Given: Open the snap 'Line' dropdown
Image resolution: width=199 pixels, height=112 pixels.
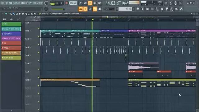Looking at the screenshot, I should [x=110, y=9].
